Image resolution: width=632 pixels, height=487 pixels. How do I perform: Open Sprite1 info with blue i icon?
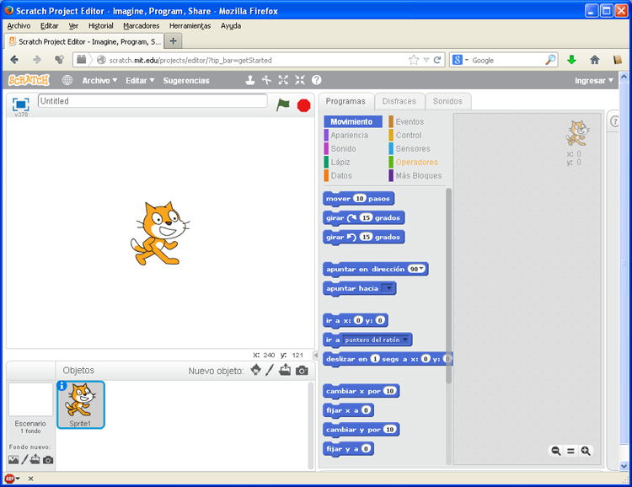click(62, 386)
